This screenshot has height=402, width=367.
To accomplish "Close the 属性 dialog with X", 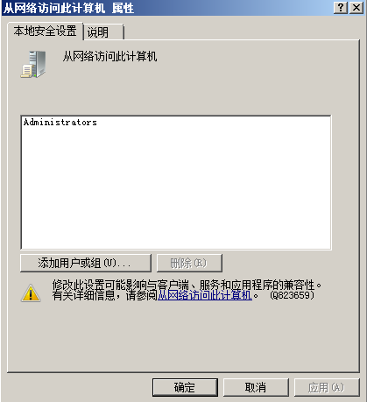I will [x=356, y=8].
